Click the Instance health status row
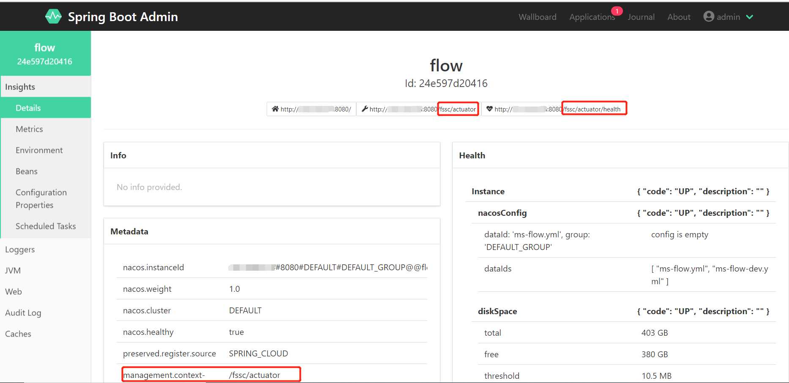 (620, 191)
